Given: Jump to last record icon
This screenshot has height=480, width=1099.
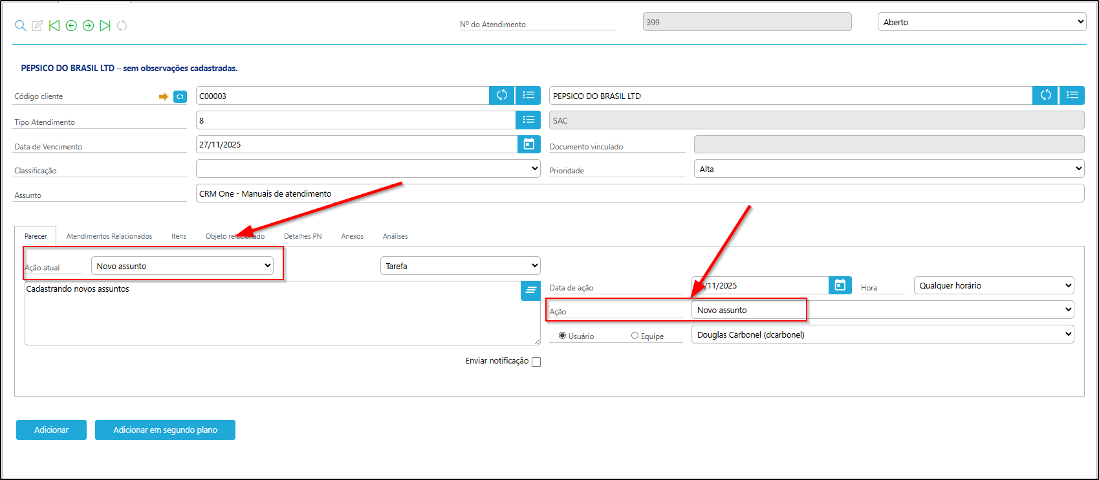Looking at the screenshot, I should coord(105,25).
